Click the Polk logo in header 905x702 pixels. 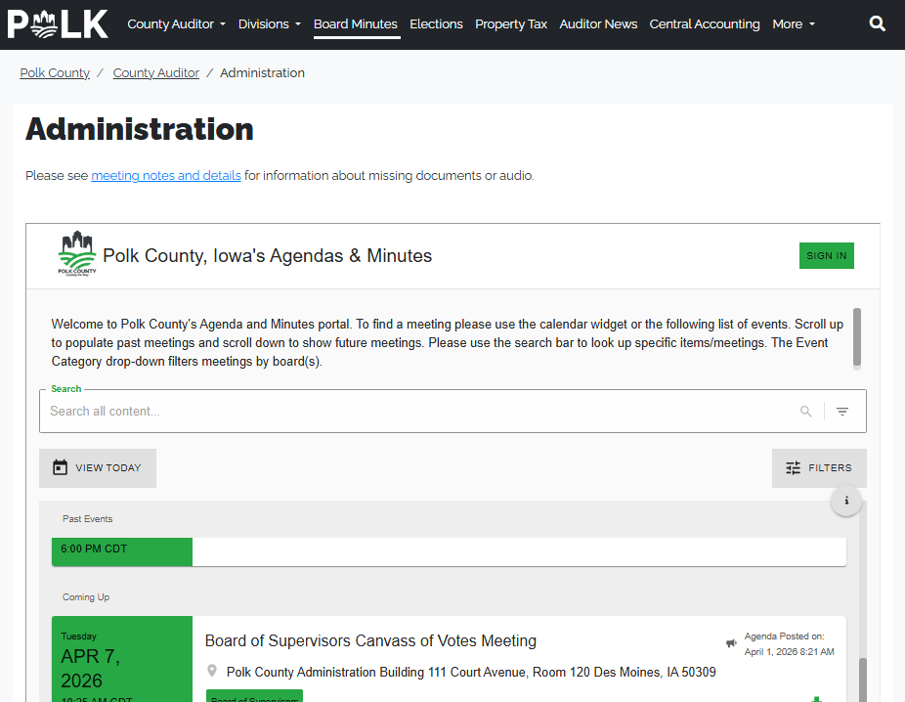click(58, 24)
